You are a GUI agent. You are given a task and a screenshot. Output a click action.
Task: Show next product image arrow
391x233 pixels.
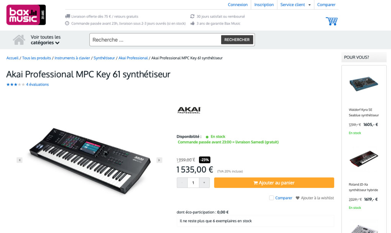[159, 160]
